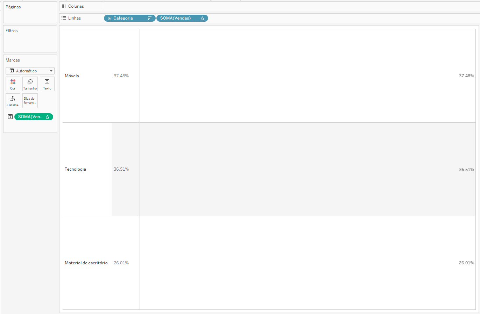
Task: Select the Material de escritório row header
Action: point(86,263)
